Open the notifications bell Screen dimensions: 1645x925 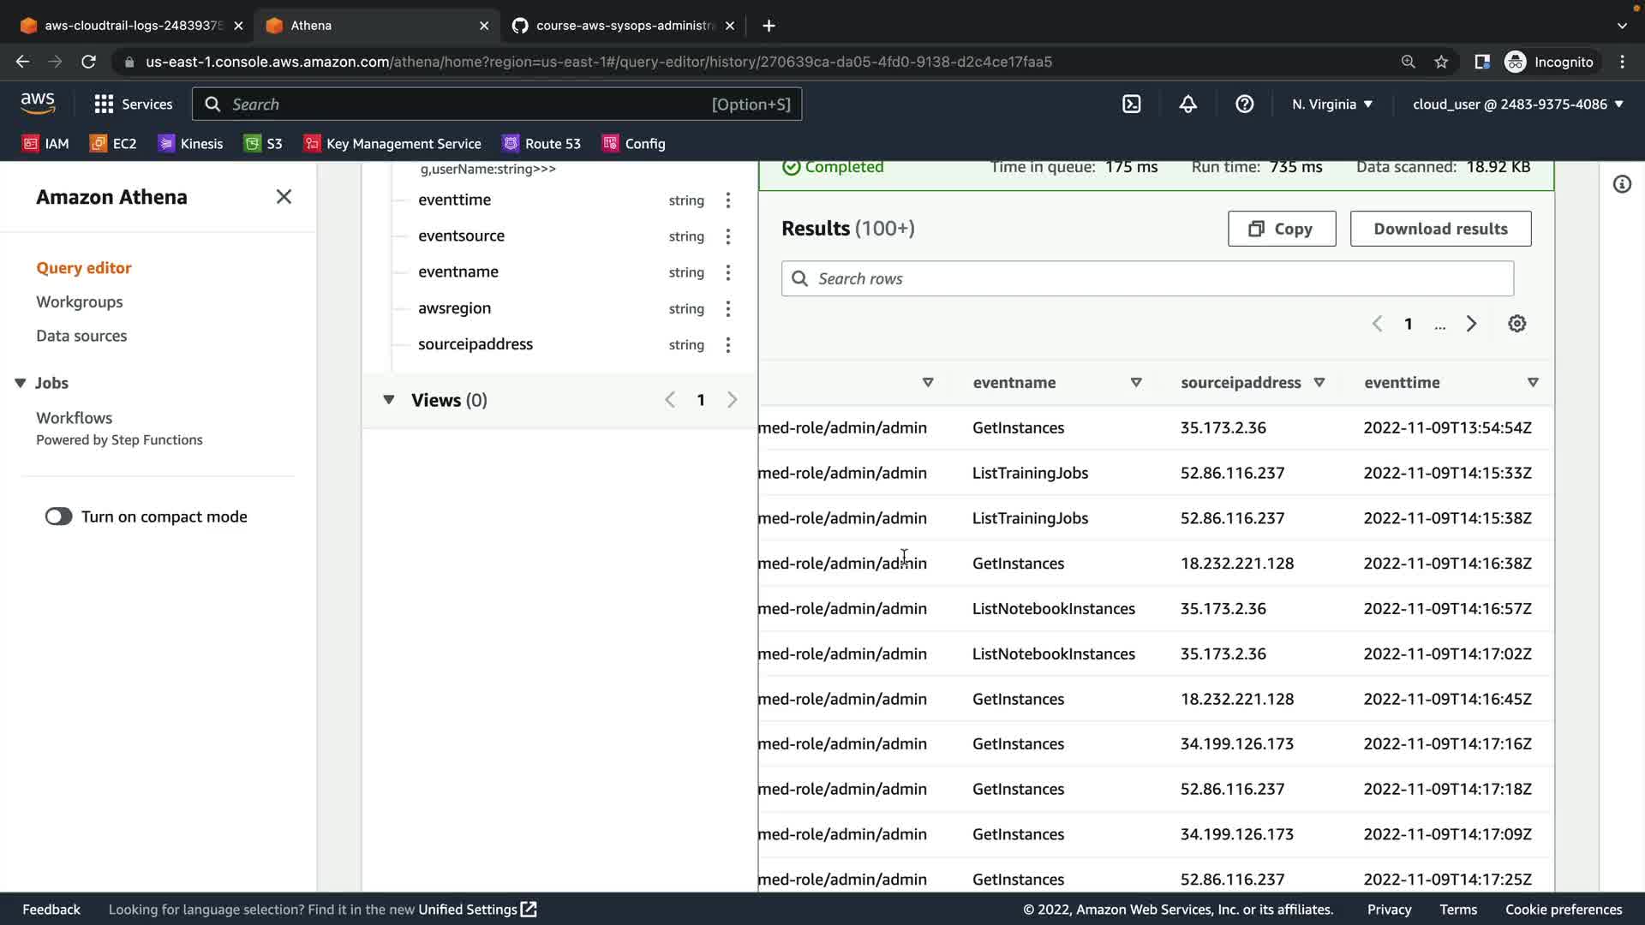[1187, 104]
